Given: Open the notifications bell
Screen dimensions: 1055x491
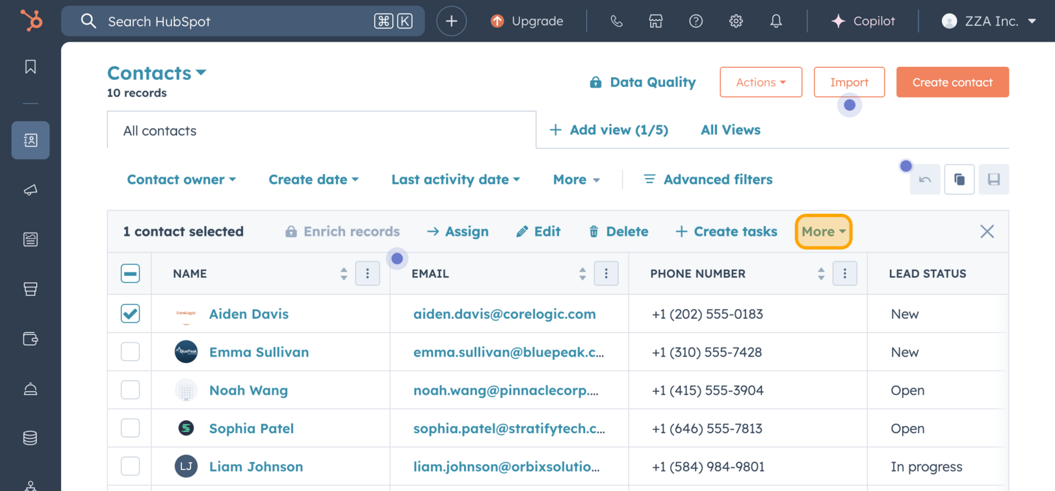Looking at the screenshot, I should click(776, 21).
